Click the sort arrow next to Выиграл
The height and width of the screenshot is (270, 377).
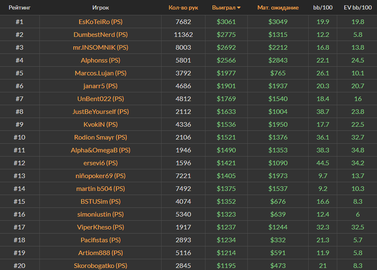pos(239,8)
